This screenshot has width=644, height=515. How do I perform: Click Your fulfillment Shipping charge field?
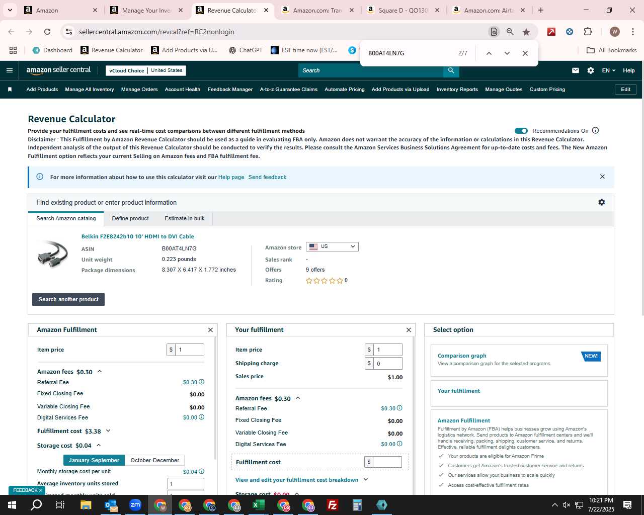387,363
